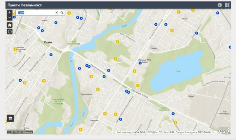The width and height of the screenshot is (236, 140).
Task: Select yellow marker below Сквер Харківський blue marker
Action: pos(175,123)
